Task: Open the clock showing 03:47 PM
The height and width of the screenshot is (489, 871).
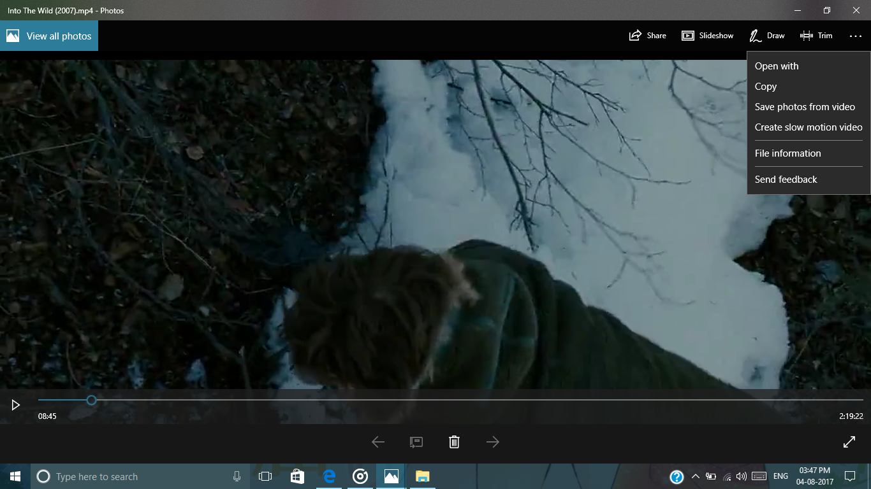Action: tap(814, 476)
